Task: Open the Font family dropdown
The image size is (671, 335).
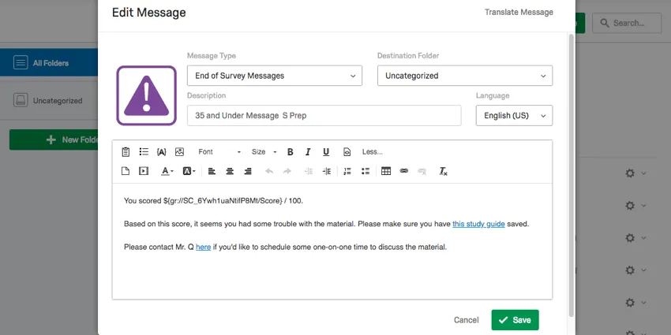Action: pos(219,152)
